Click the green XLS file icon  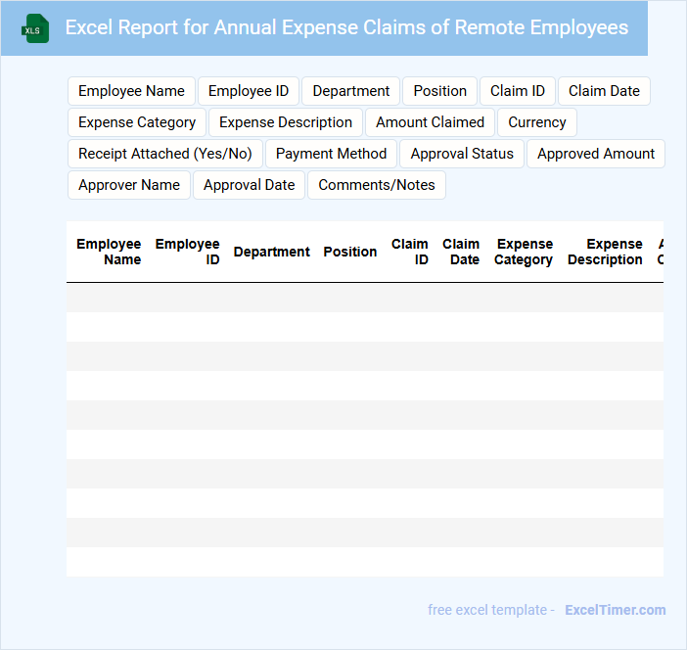pos(34,28)
